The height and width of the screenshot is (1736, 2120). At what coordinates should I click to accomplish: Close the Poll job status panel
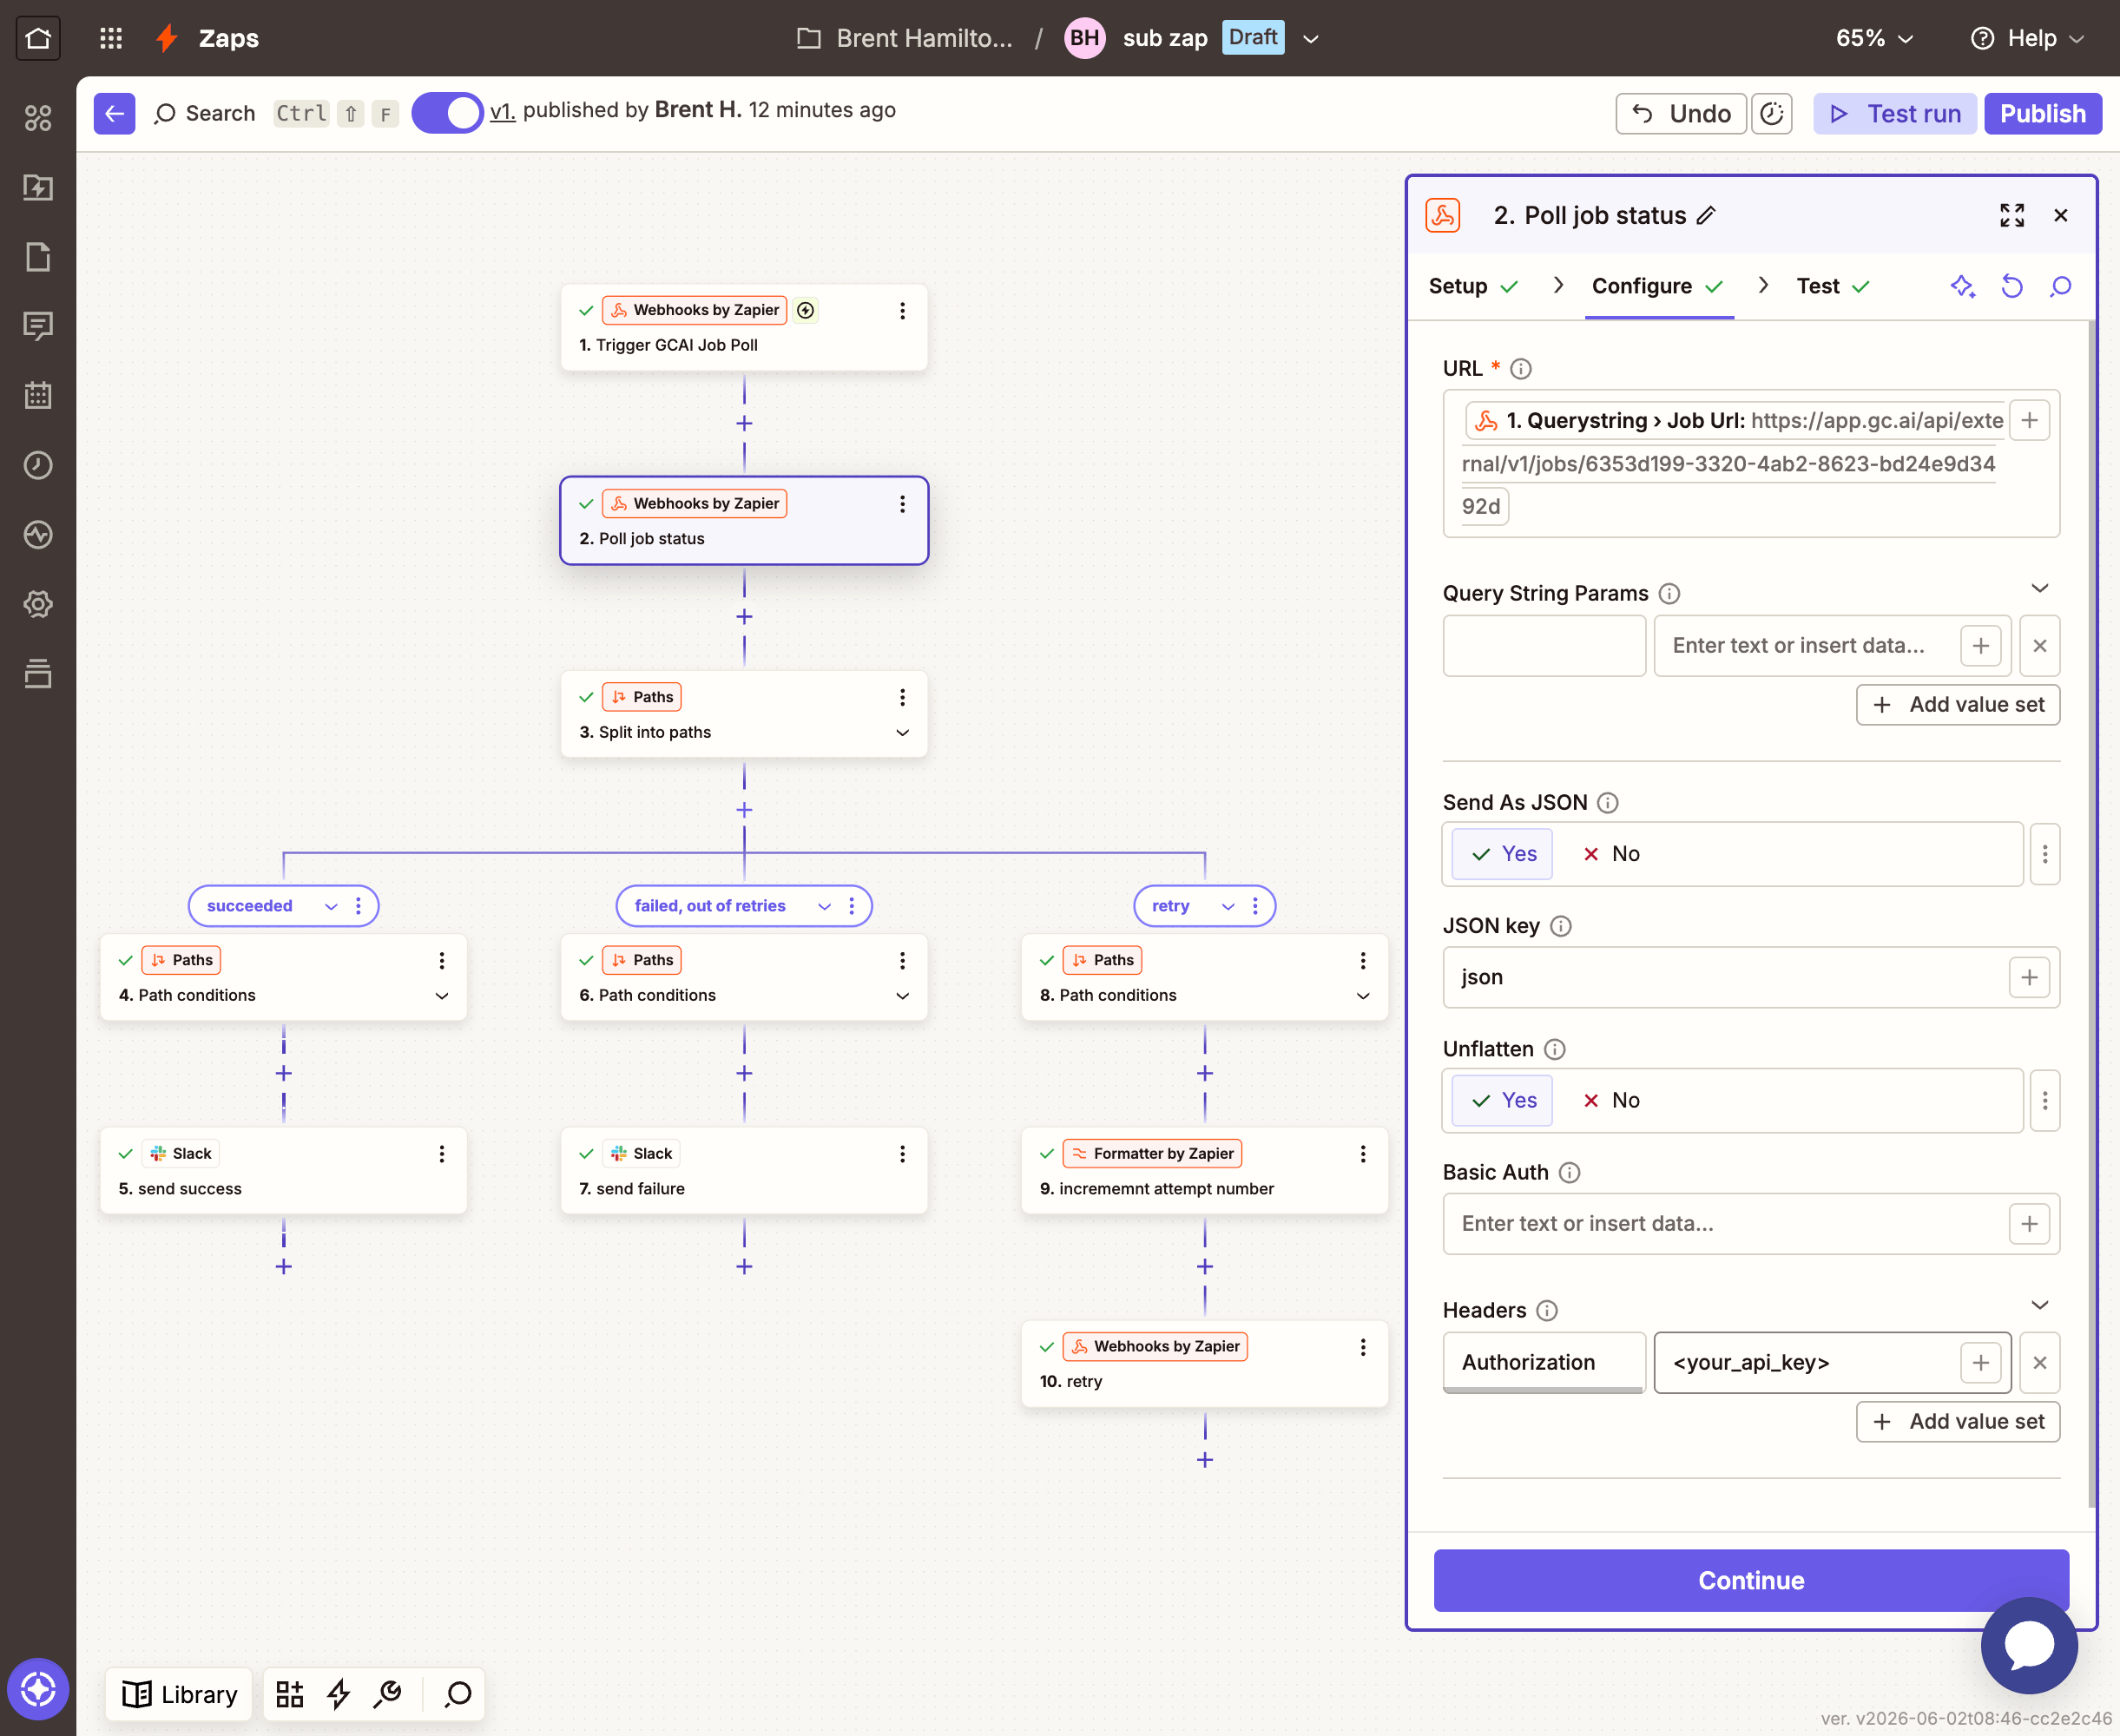click(x=2060, y=215)
